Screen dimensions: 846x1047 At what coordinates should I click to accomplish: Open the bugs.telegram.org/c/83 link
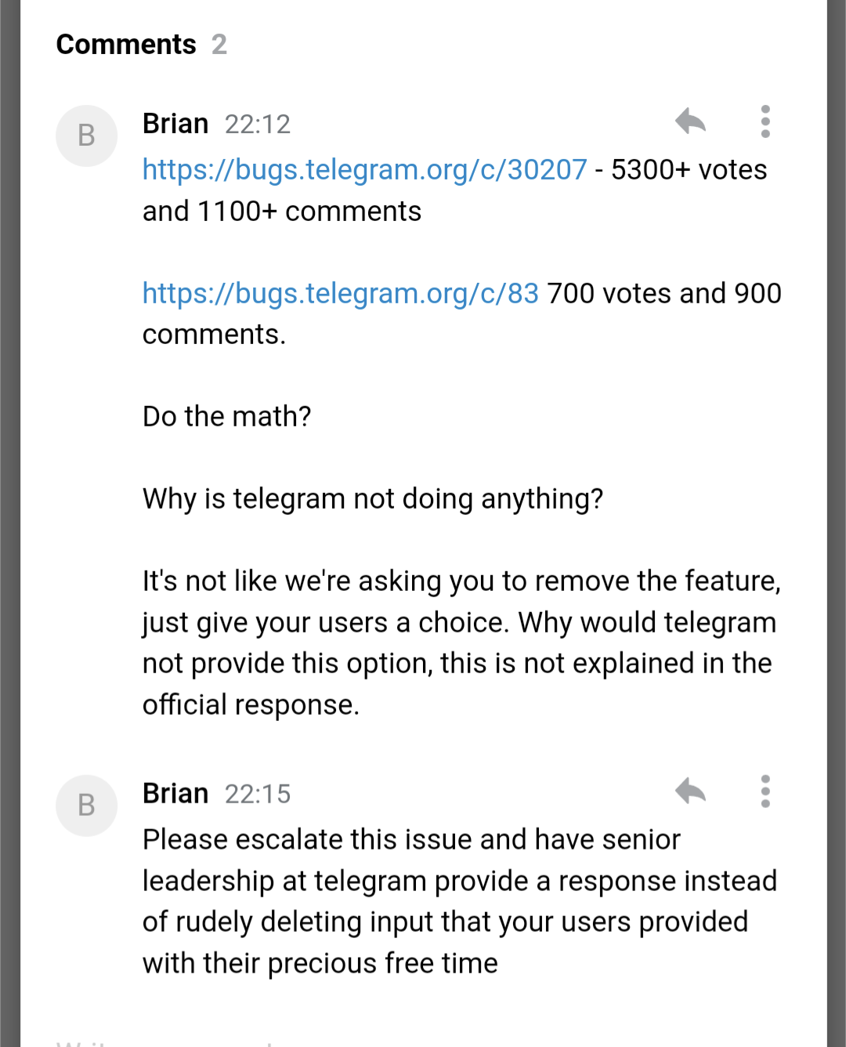[x=340, y=294]
